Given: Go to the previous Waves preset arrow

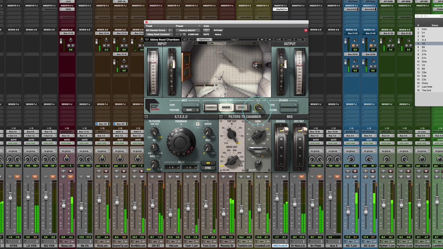Looking at the screenshot, I should point(262,39).
